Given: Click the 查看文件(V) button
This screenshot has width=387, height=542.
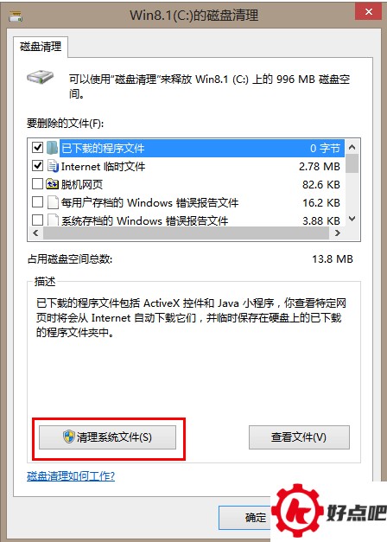Looking at the screenshot, I should 299,437.
